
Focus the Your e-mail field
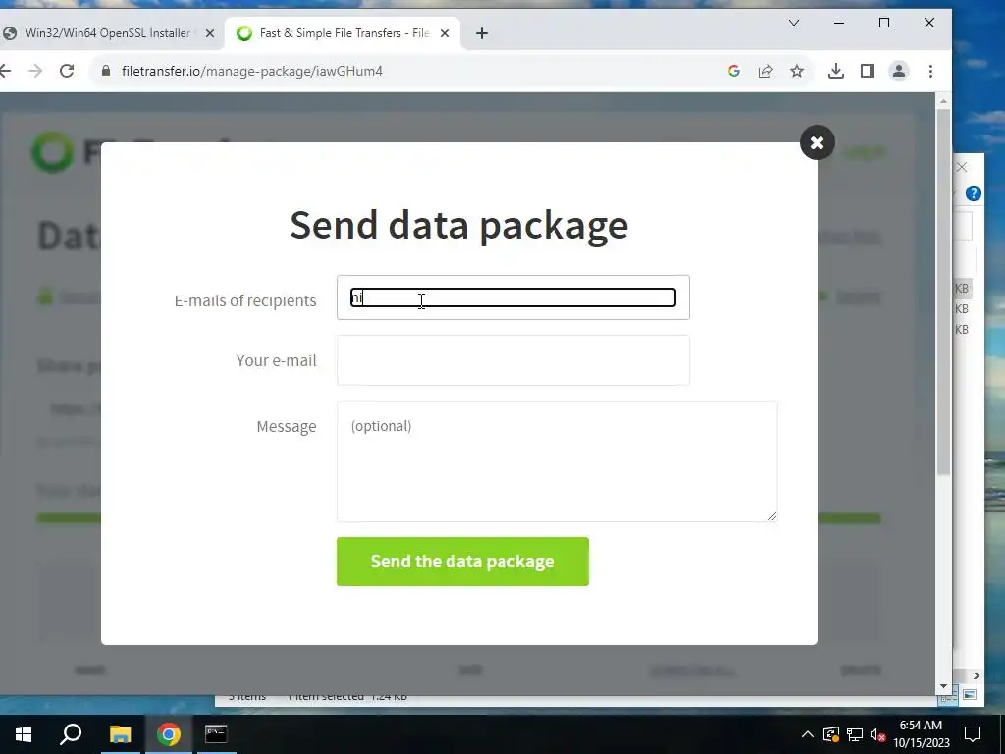(x=512, y=360)
